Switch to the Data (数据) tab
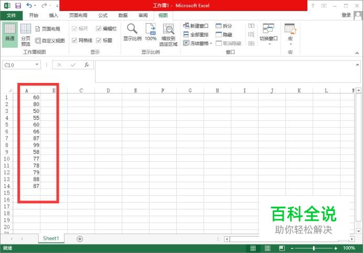This screenshot has width=363, height=253. click(123, 16)
